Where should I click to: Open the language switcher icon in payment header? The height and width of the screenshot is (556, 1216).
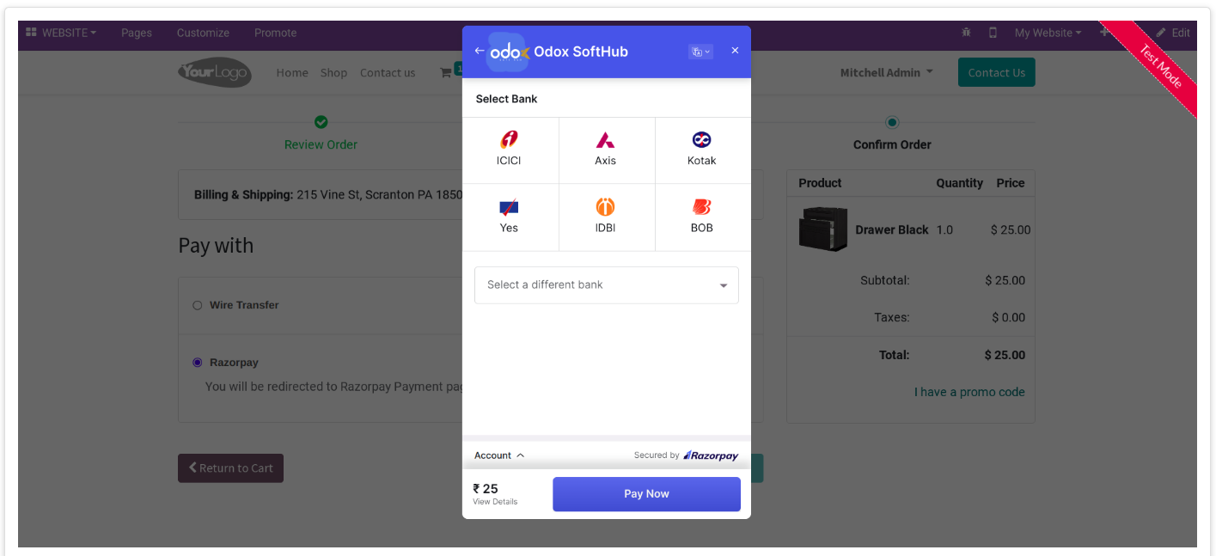click(x=700, y=52)
